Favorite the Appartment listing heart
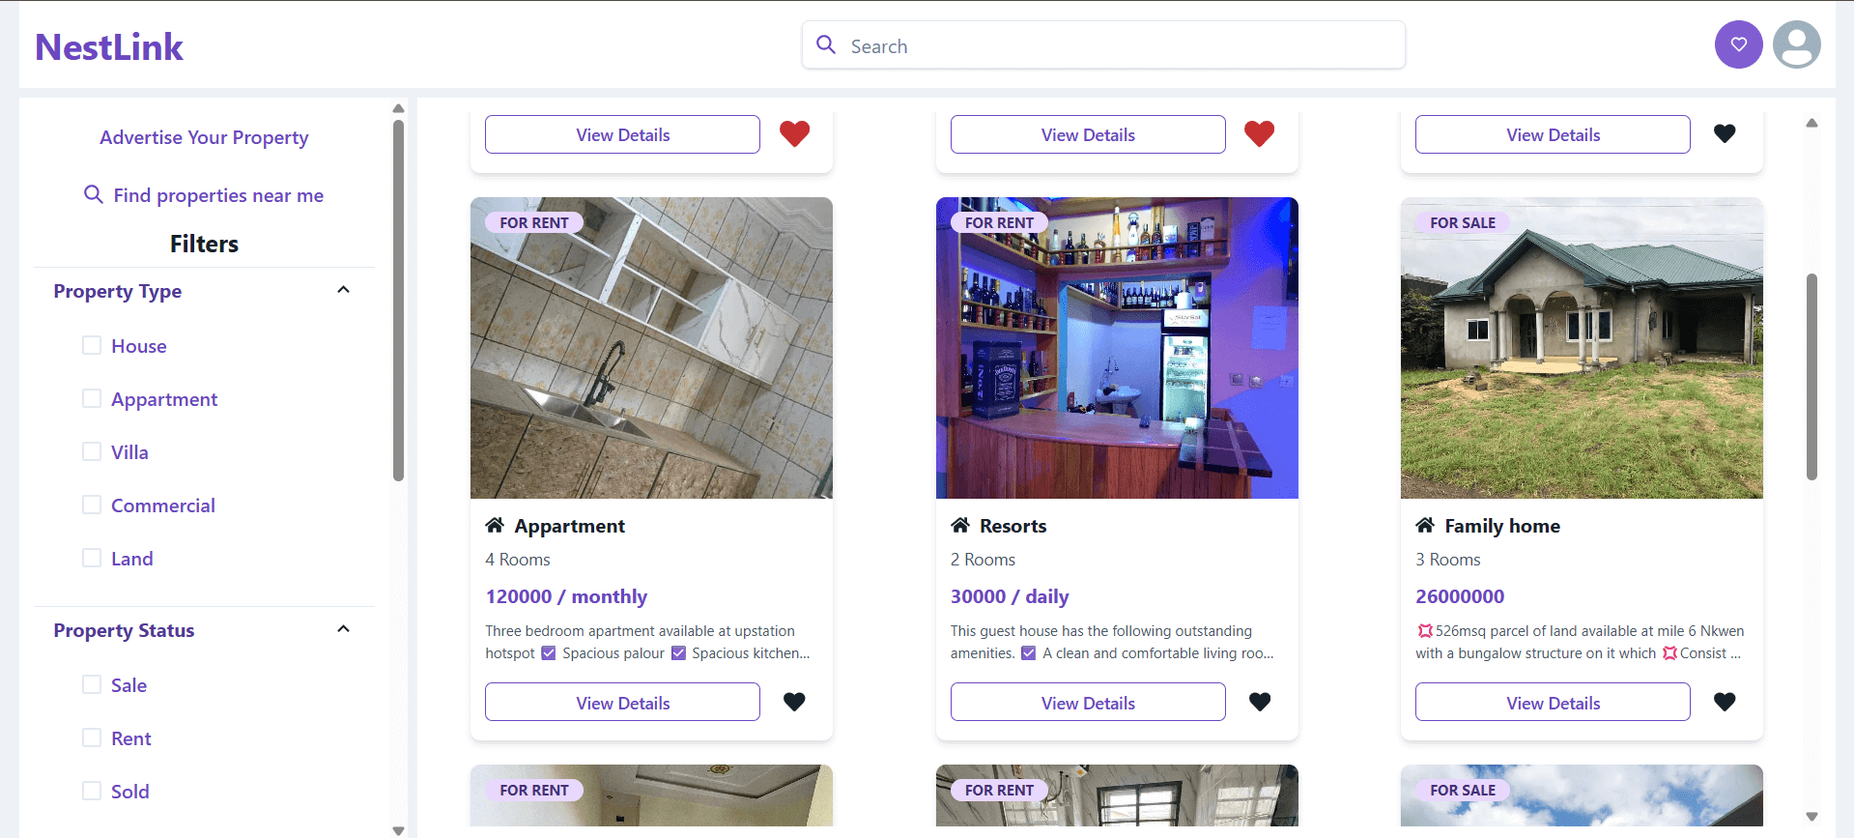1854x838 pixels. 794,702
